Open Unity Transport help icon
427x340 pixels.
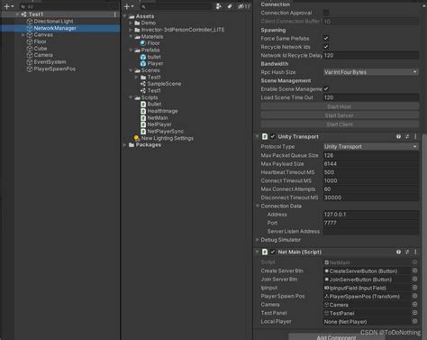click(x=398, y=136)
